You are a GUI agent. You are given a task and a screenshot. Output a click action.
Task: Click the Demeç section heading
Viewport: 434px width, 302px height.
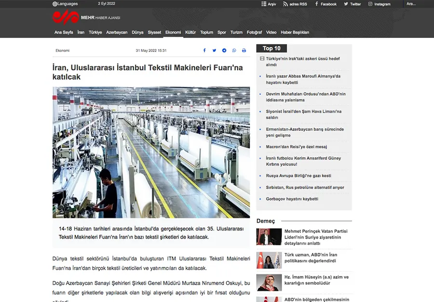266,221
